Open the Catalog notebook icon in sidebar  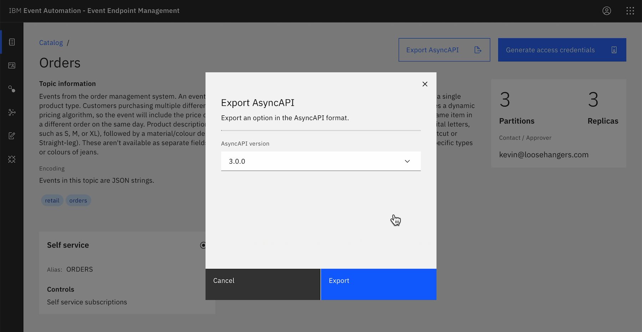[12, 42]
